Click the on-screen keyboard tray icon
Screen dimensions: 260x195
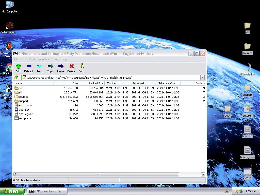pyautogui.click(x=227, y=191)
